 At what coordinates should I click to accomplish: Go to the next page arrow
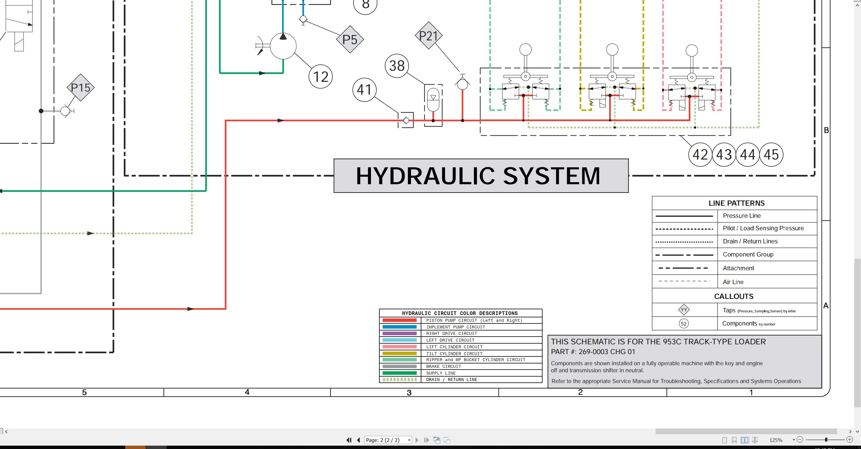coord(417,440)
